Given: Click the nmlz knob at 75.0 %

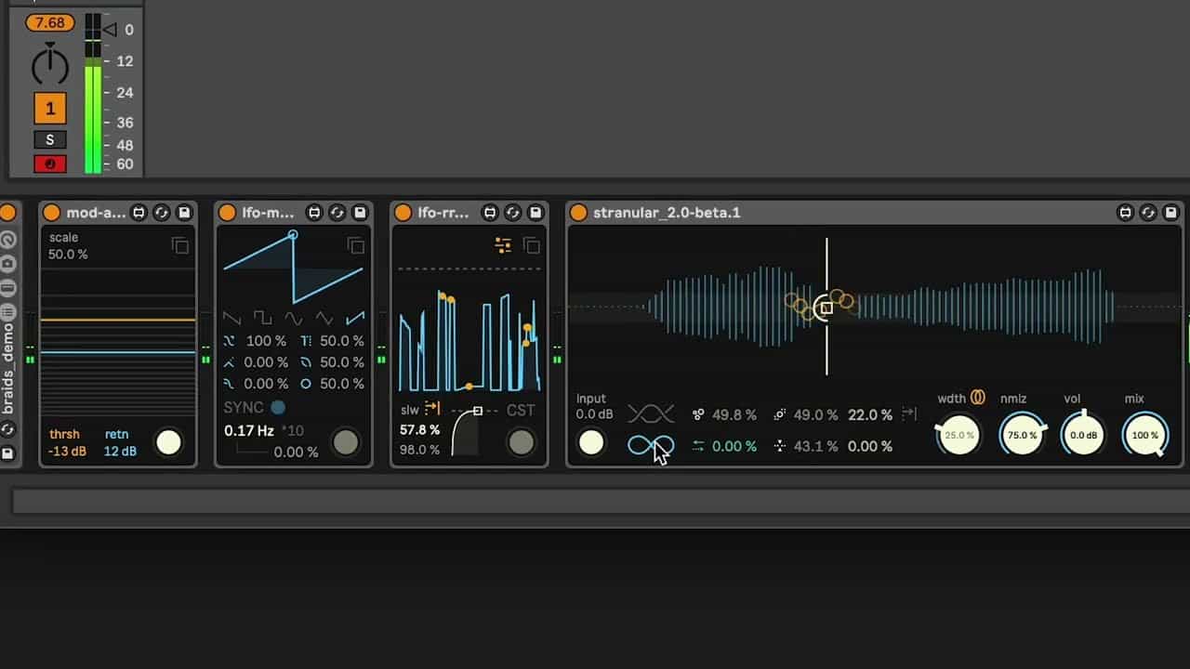Looking at the screenshot, I should pos(1022,435).
